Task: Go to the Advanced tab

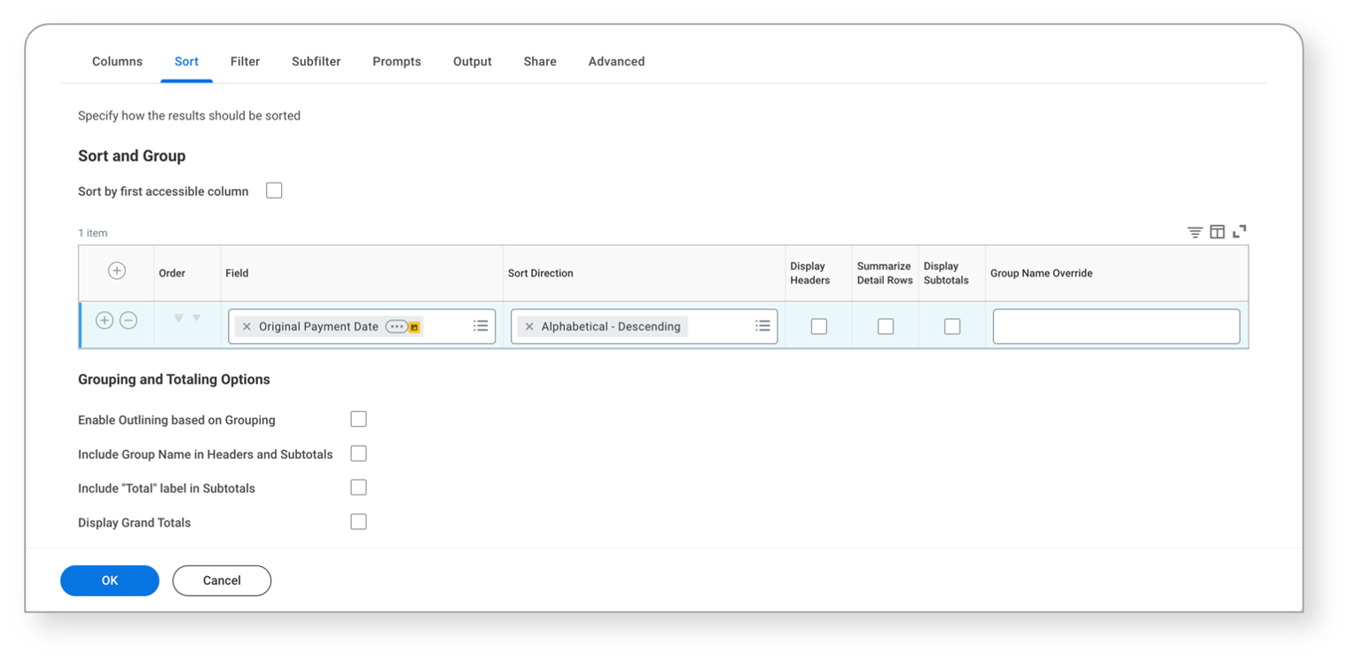Action: click(x=616, y=61)
